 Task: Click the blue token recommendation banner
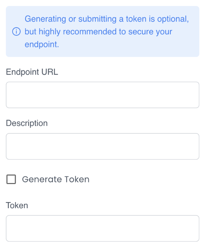[102, 31]
